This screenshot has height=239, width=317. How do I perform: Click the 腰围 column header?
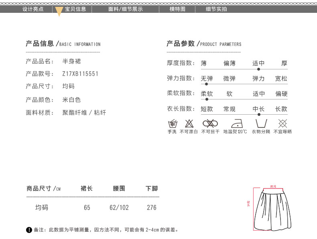pos(119,188)
